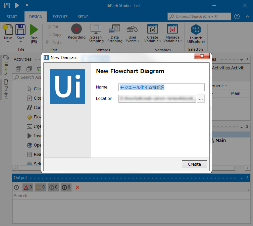Launch UiExplorer
The image size is (253, 226).
click(x=196, y=34)
